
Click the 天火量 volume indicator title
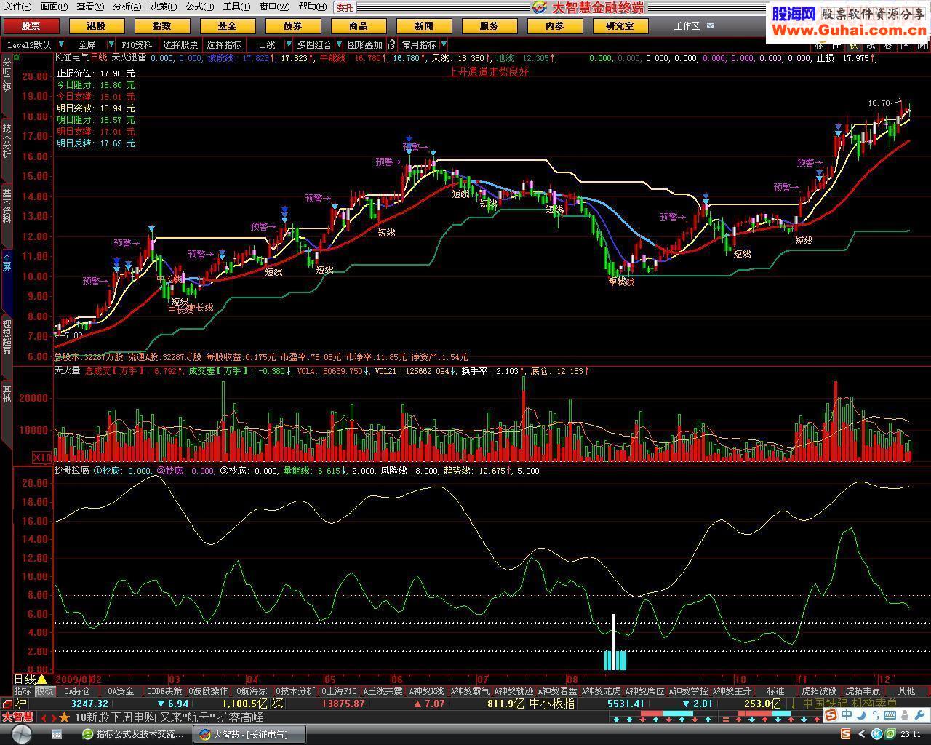point(68,370)
